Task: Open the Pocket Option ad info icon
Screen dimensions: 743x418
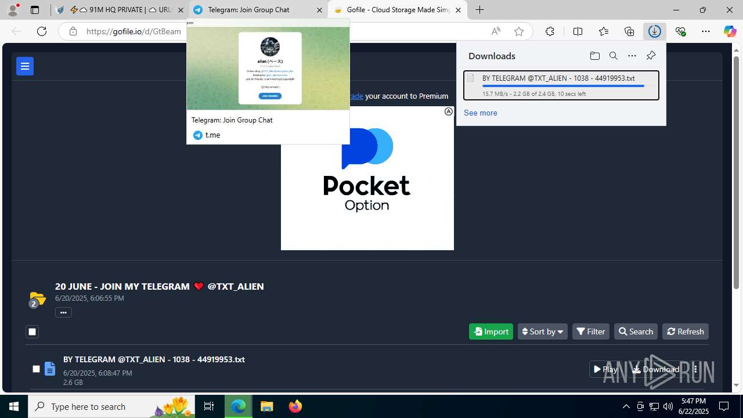Action: 449,111
